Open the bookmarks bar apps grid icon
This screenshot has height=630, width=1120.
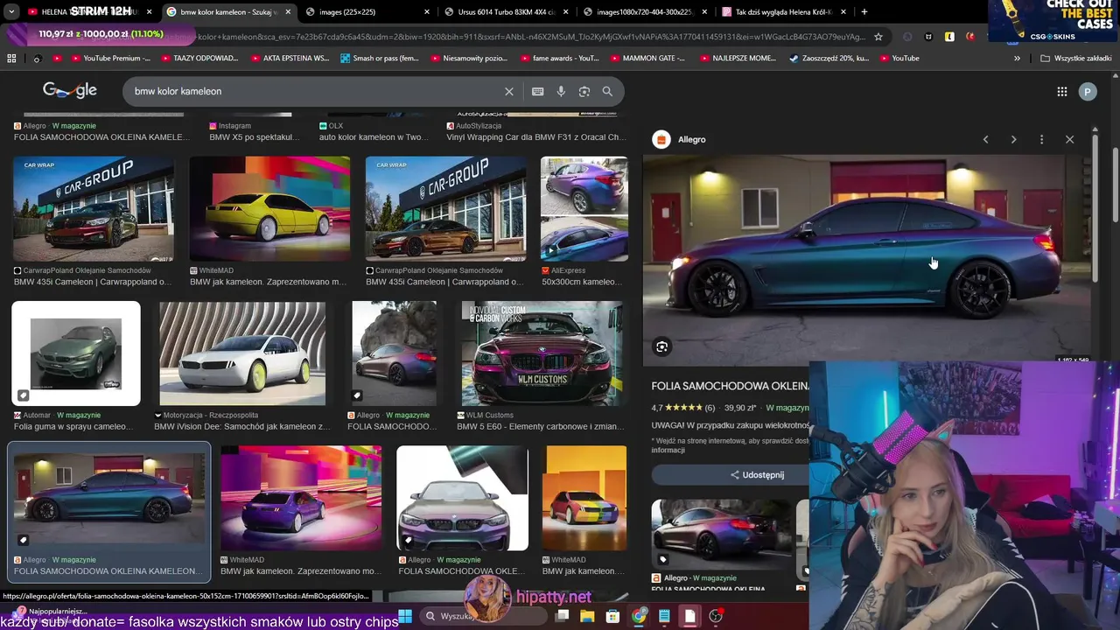coord(11,58)
